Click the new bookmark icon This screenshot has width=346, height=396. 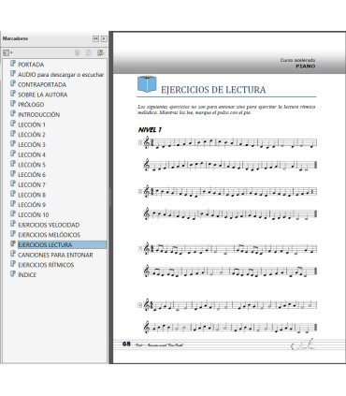[89, 52]
